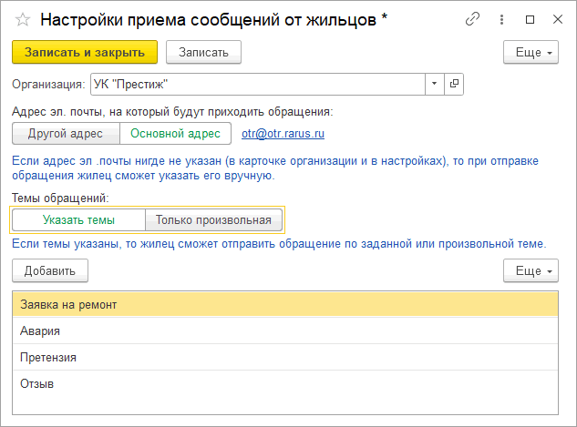Click 'Добавить' to add a topic

click(50, 270)
